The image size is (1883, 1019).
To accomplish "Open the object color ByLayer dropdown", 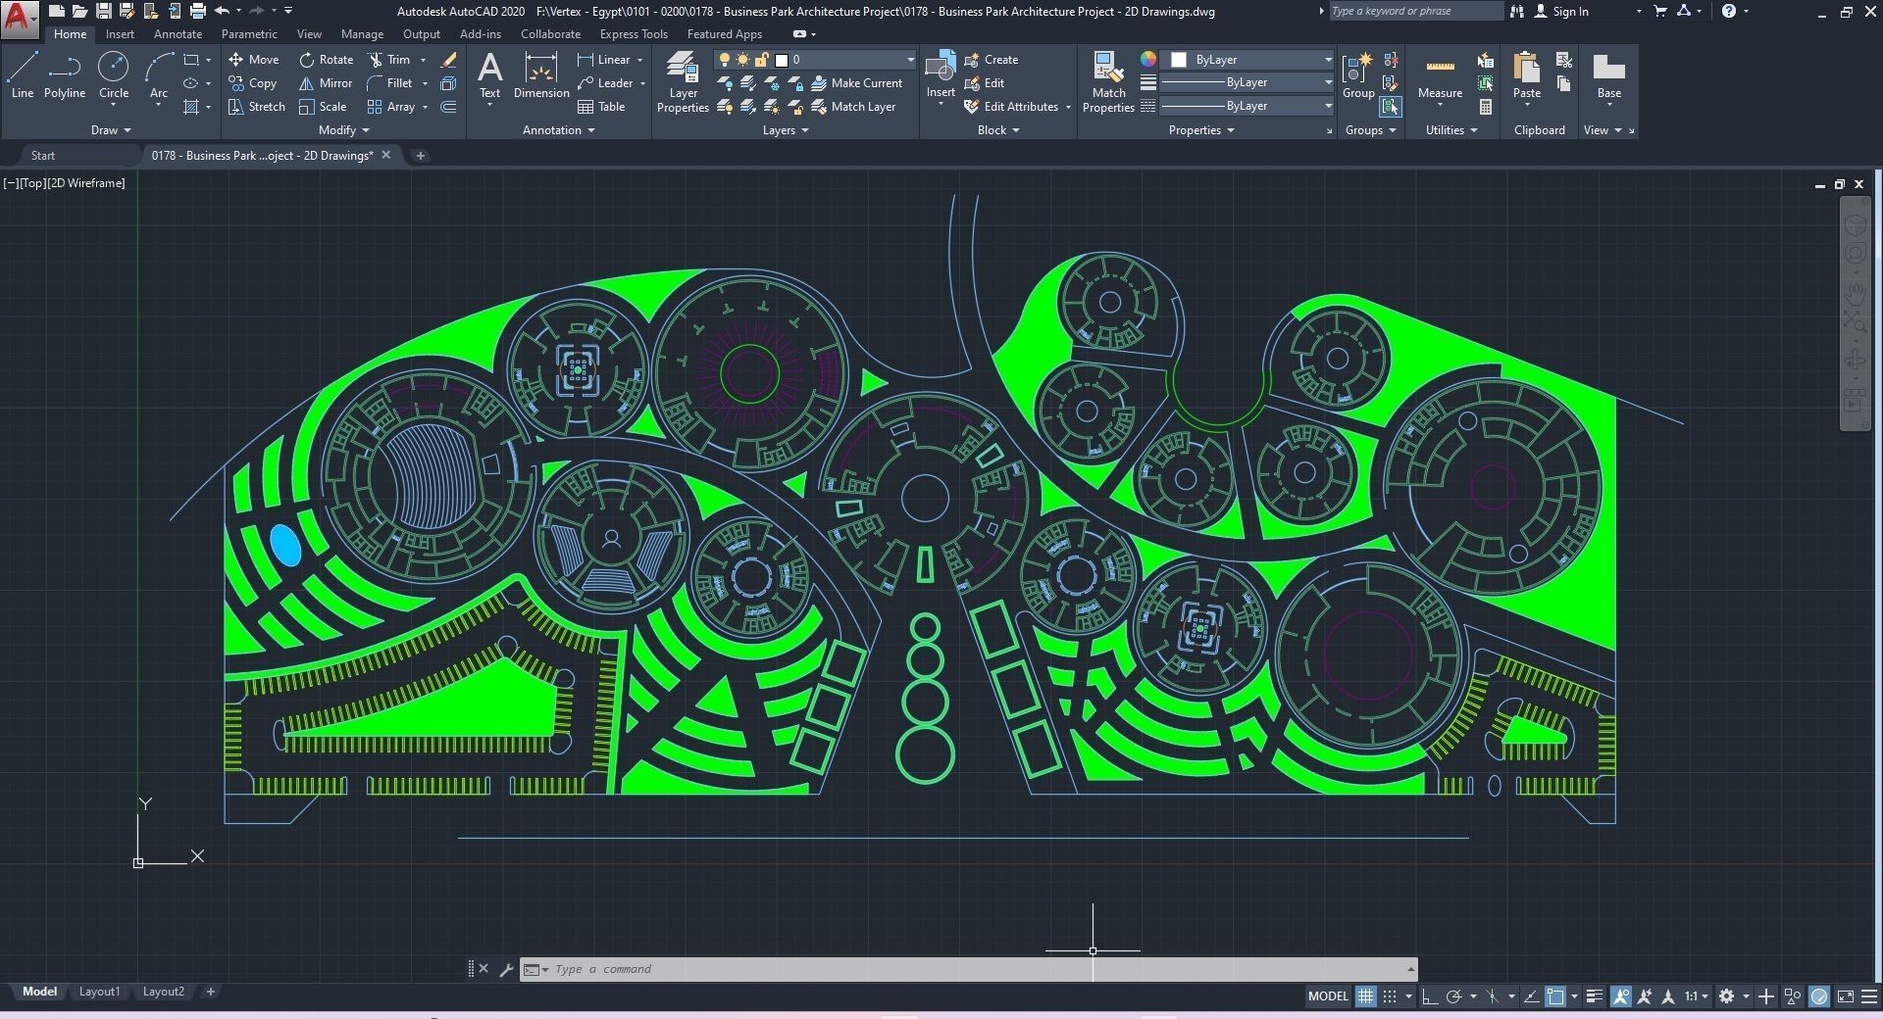I will [x=1247, y=60].
